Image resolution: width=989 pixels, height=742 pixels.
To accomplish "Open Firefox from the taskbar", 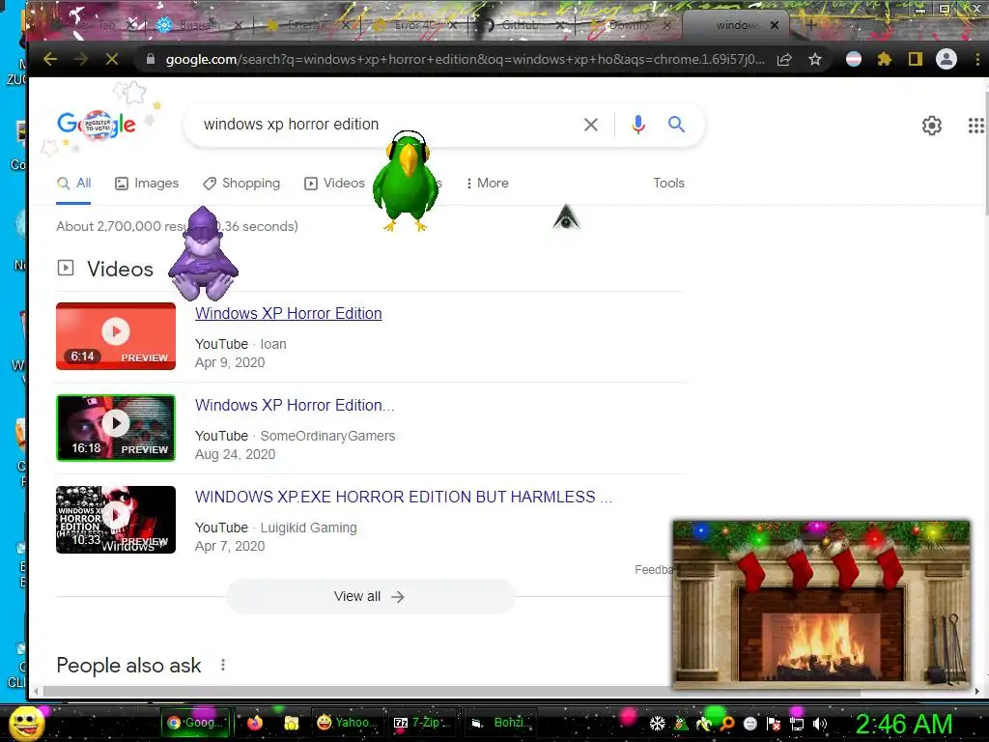I will point(255,723).
